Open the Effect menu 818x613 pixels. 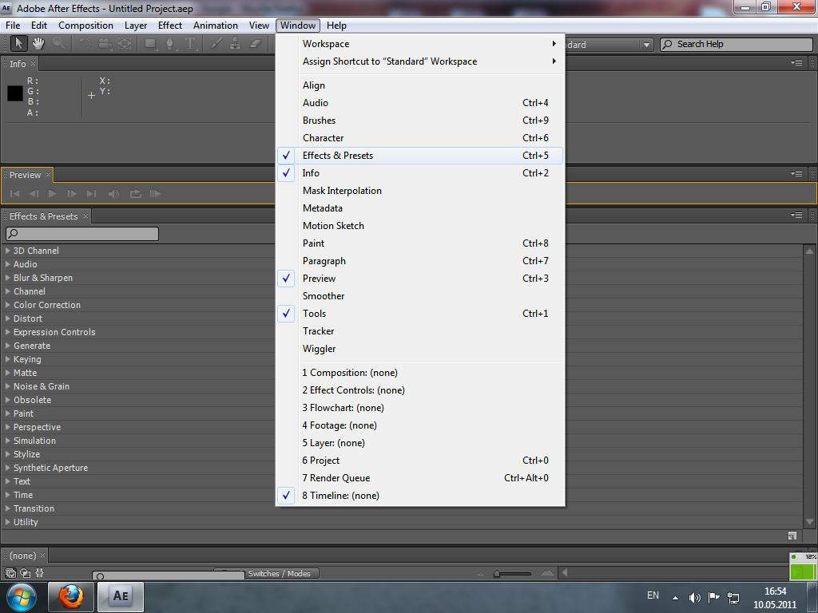170,25
